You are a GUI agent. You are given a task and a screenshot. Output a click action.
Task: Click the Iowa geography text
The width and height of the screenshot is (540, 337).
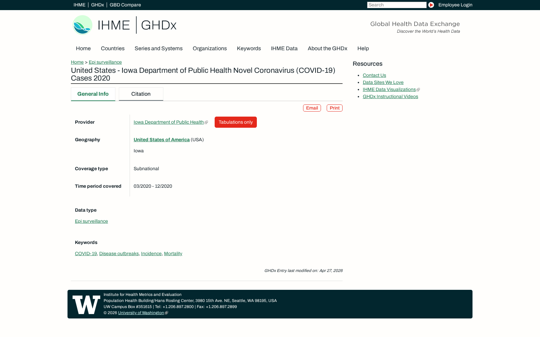[139, 151]
